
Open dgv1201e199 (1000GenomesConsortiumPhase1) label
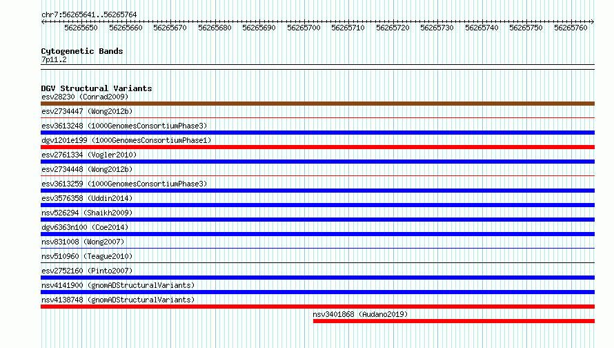(126, 140)
